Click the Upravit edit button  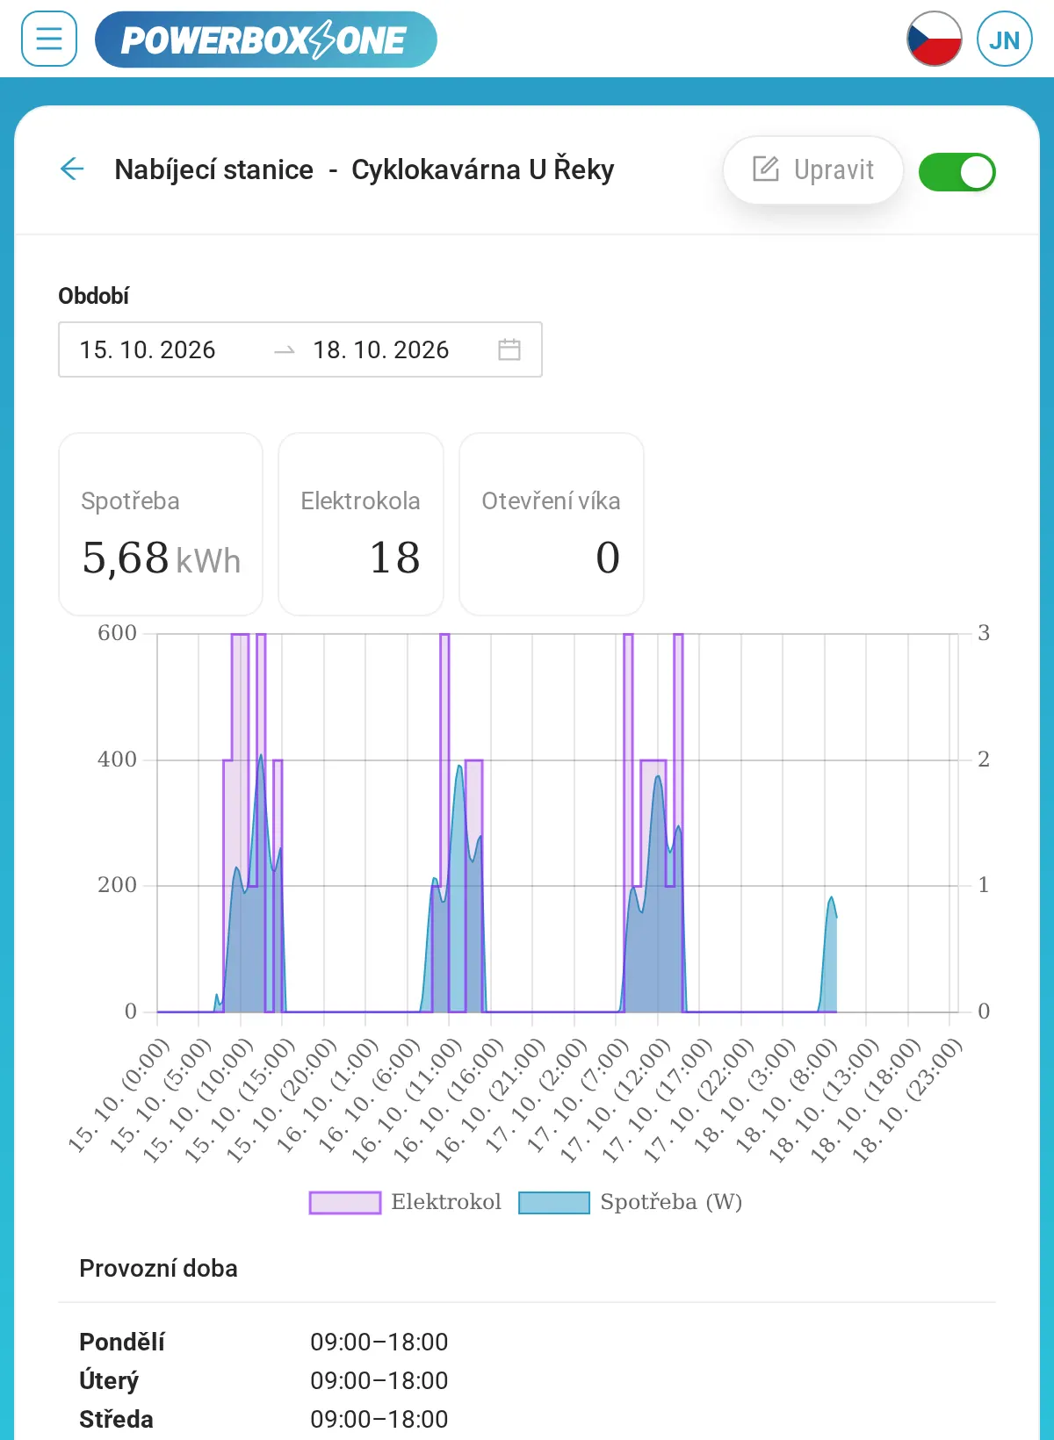[813, 169]
